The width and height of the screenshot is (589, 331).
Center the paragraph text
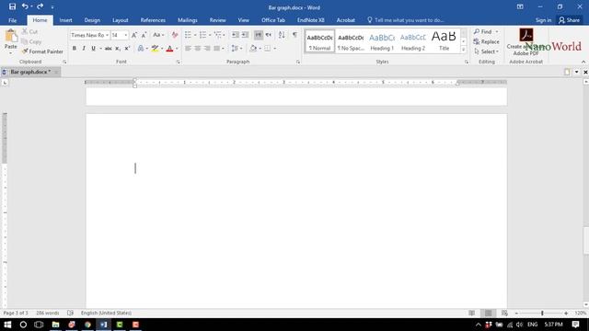point(198,49)
